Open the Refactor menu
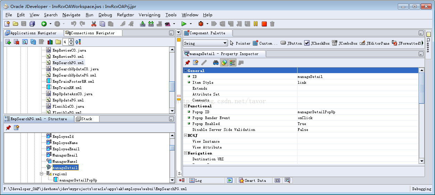 pos(125,15)
